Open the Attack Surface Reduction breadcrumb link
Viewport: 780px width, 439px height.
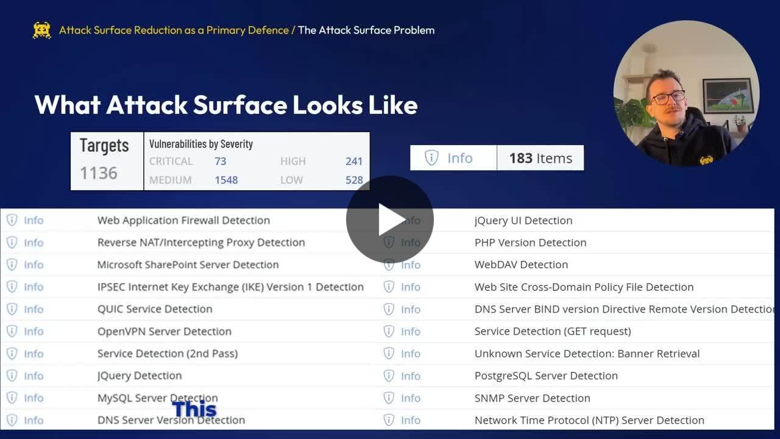174,30
